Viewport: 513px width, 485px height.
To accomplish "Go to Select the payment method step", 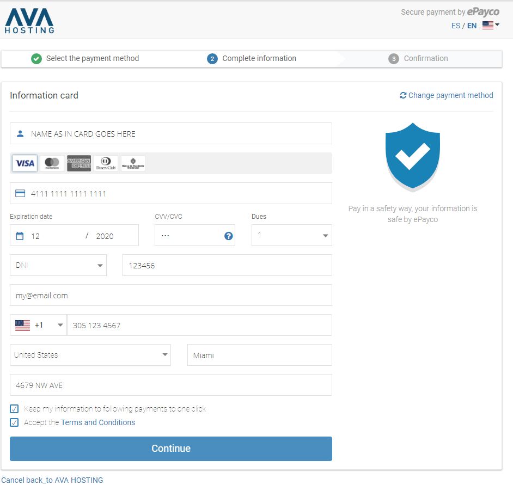I will tap(85, 59).
